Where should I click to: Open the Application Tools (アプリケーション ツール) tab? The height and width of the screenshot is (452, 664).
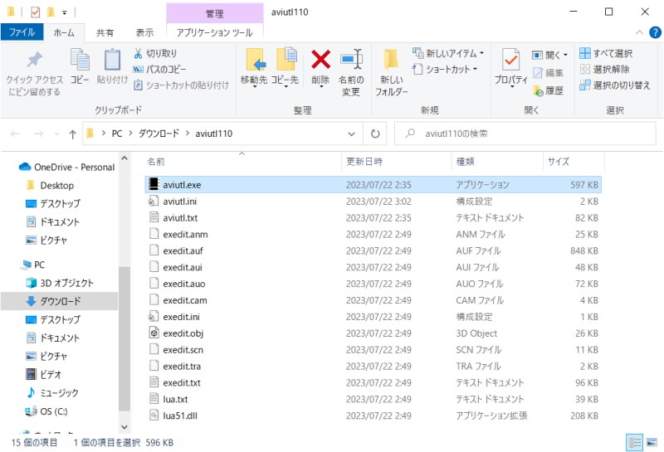(215, 32)
